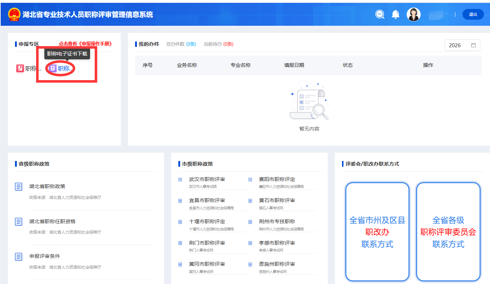490x284 pixels.
Task: Open the 2026 year picker field
Action: 457,45
